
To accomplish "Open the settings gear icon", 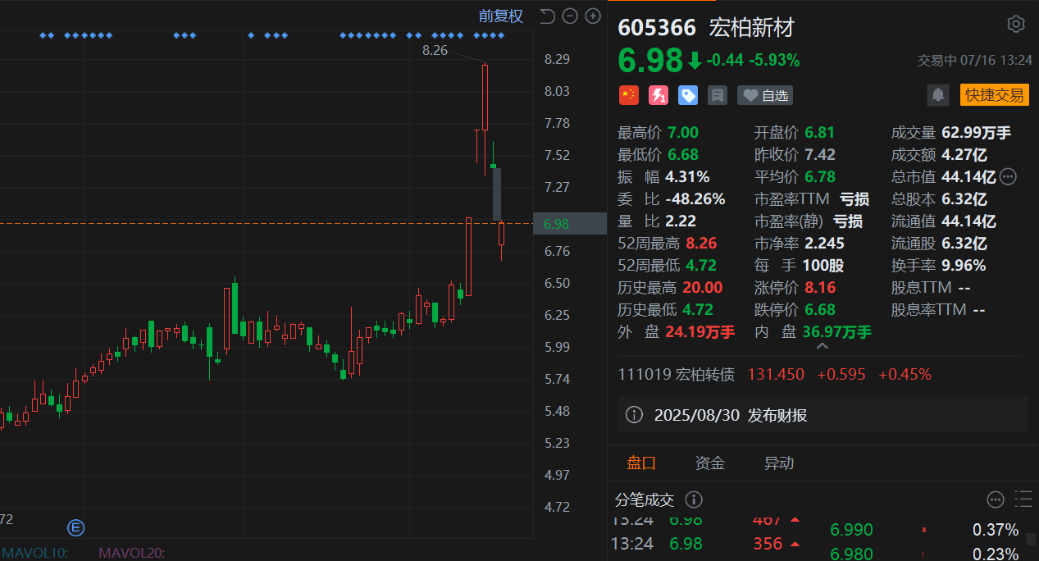I will [x=1015, y=25].
